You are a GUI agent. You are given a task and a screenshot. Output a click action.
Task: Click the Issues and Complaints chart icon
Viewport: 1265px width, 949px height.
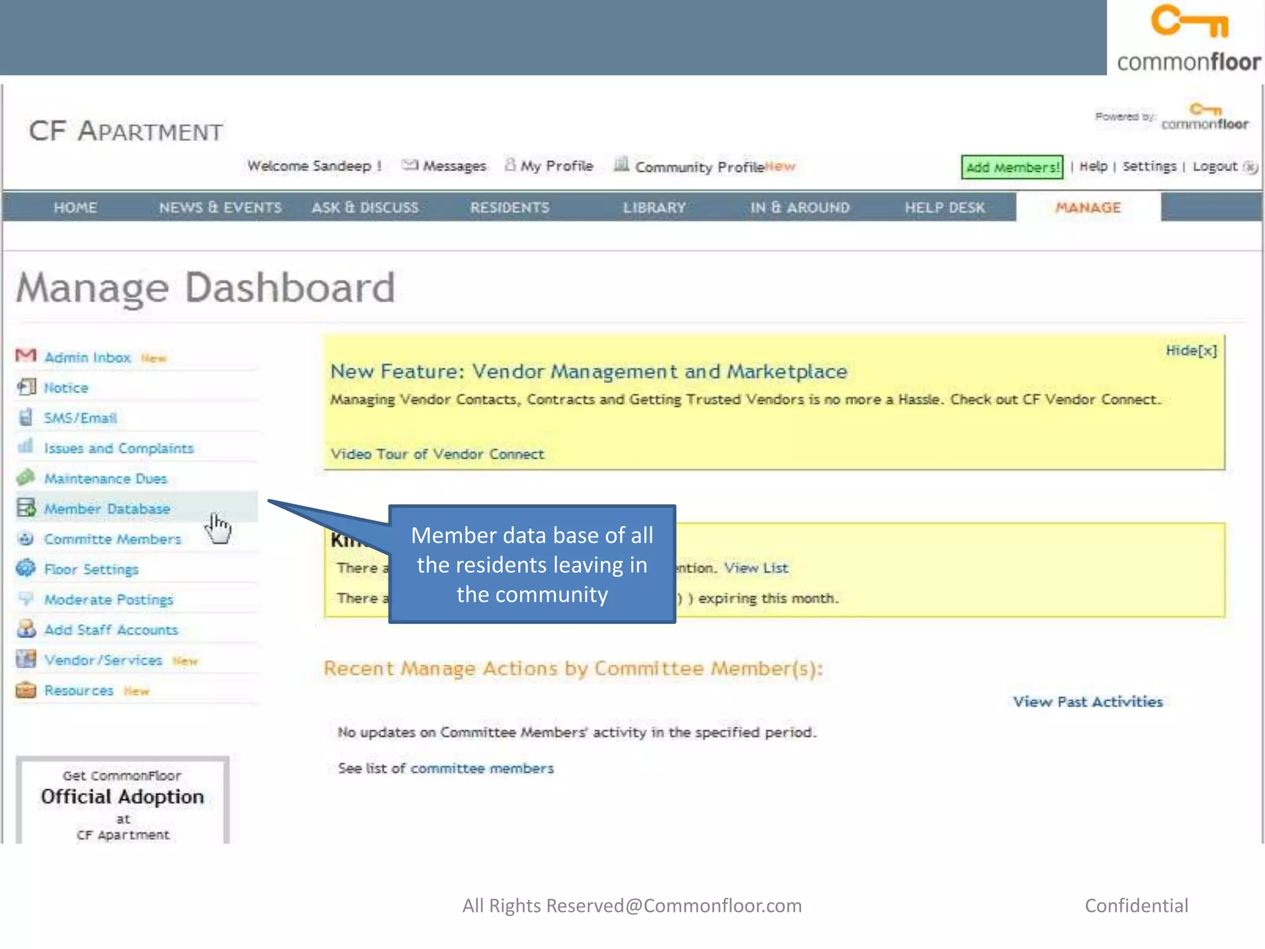point(26,446)
